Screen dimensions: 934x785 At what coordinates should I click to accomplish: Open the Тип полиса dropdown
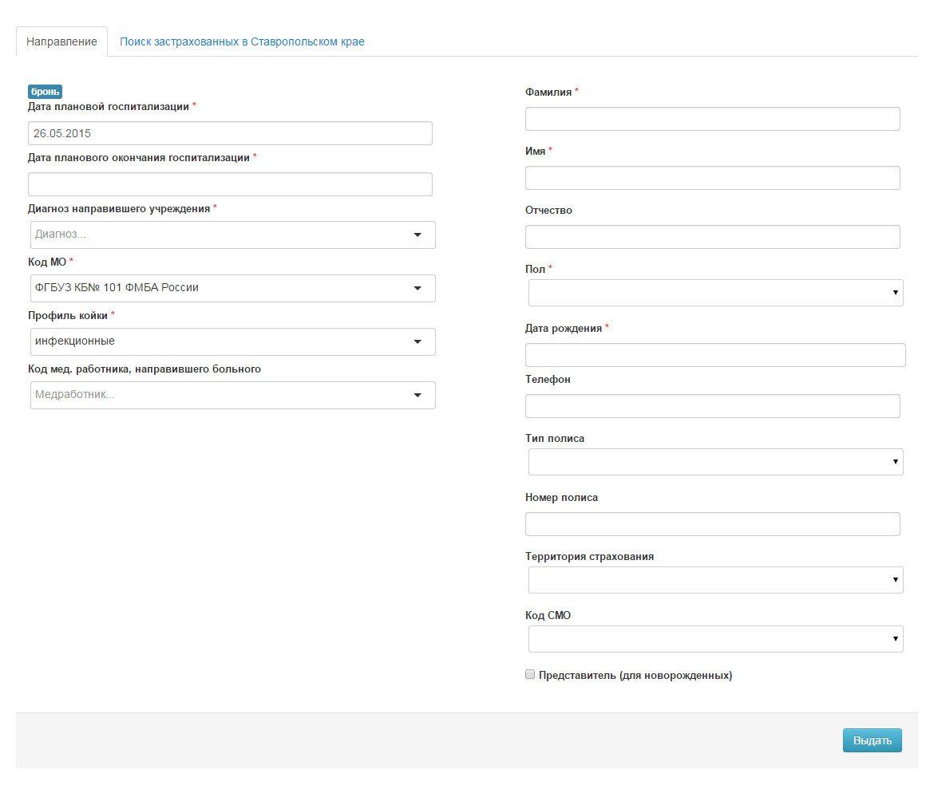[x=715, y=462]
